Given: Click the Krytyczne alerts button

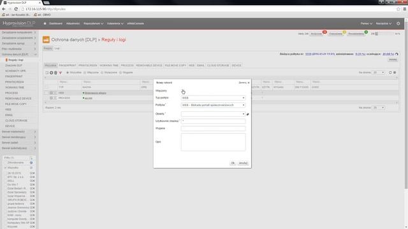Looking at the screenshot, I should pyautogui.click(x=317, y=34).
